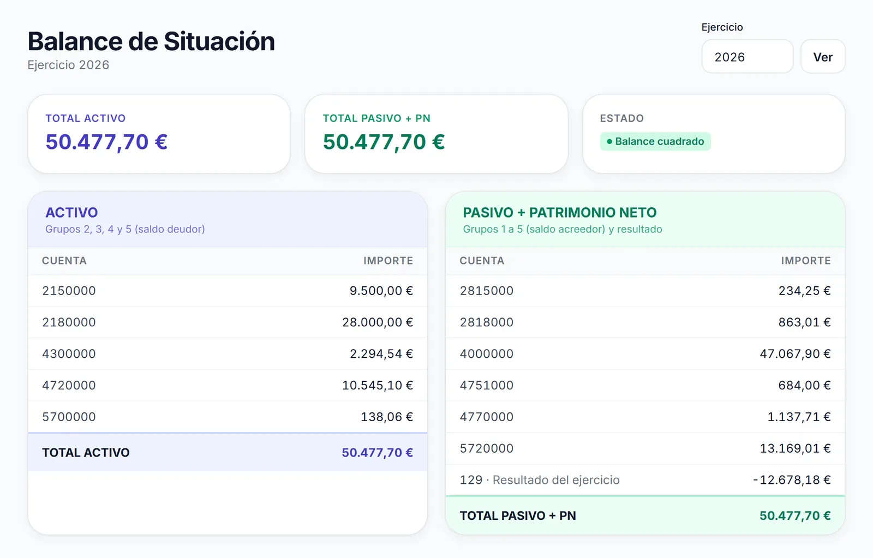Click the Balance de Situación heading
The height and width of the screenshot is (558, 873).
point(151,41)
